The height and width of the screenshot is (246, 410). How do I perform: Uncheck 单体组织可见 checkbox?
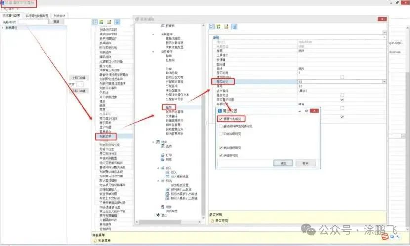(221, 148)
